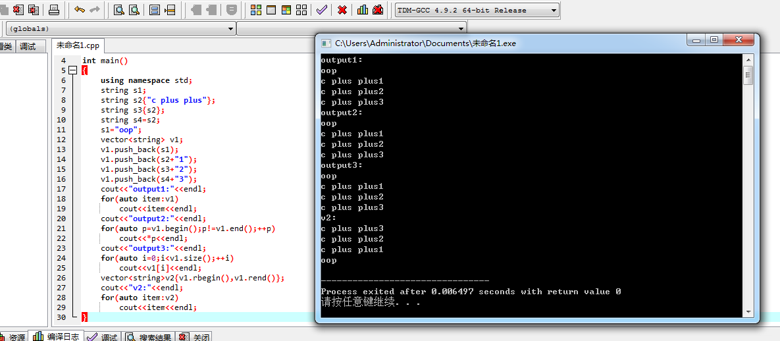Open the (globals) scope dropdown
The height and width of the screenshot is (341, 780).
[x=230, y=29]
